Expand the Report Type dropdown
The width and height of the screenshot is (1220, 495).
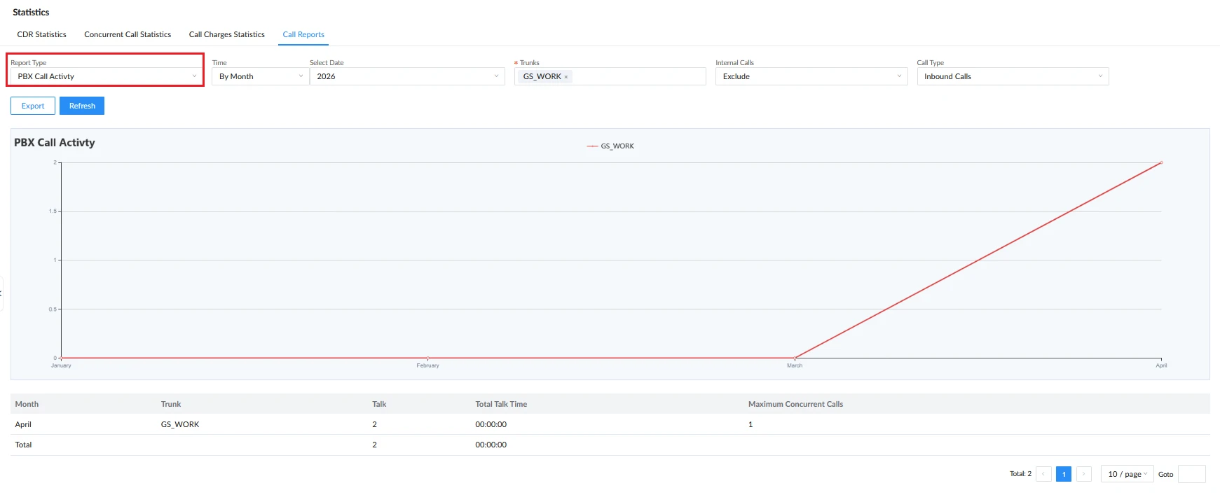[x=107, y=76]
